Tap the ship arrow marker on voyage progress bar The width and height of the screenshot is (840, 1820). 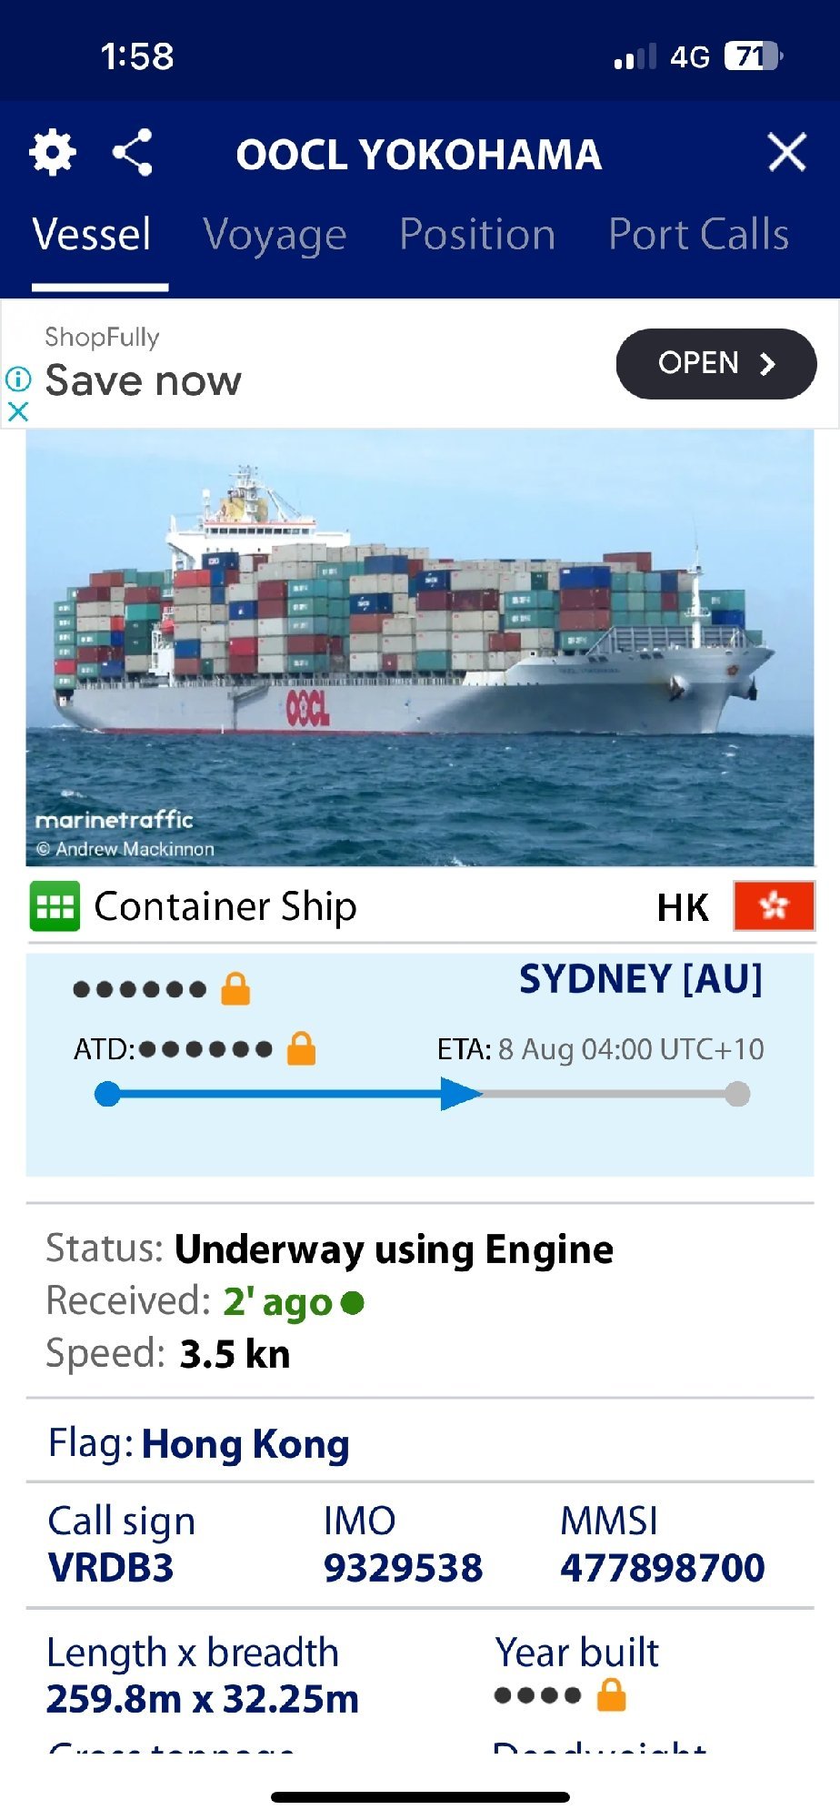pyautogui.click(x=461, y=1094)
